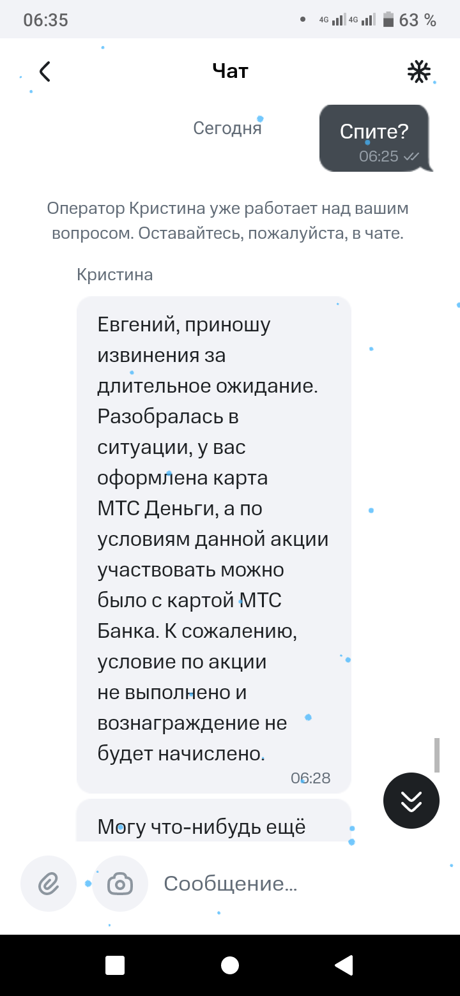
Task: Jump to newest messages via double-chevron button
Action: [x=411, y=800]
